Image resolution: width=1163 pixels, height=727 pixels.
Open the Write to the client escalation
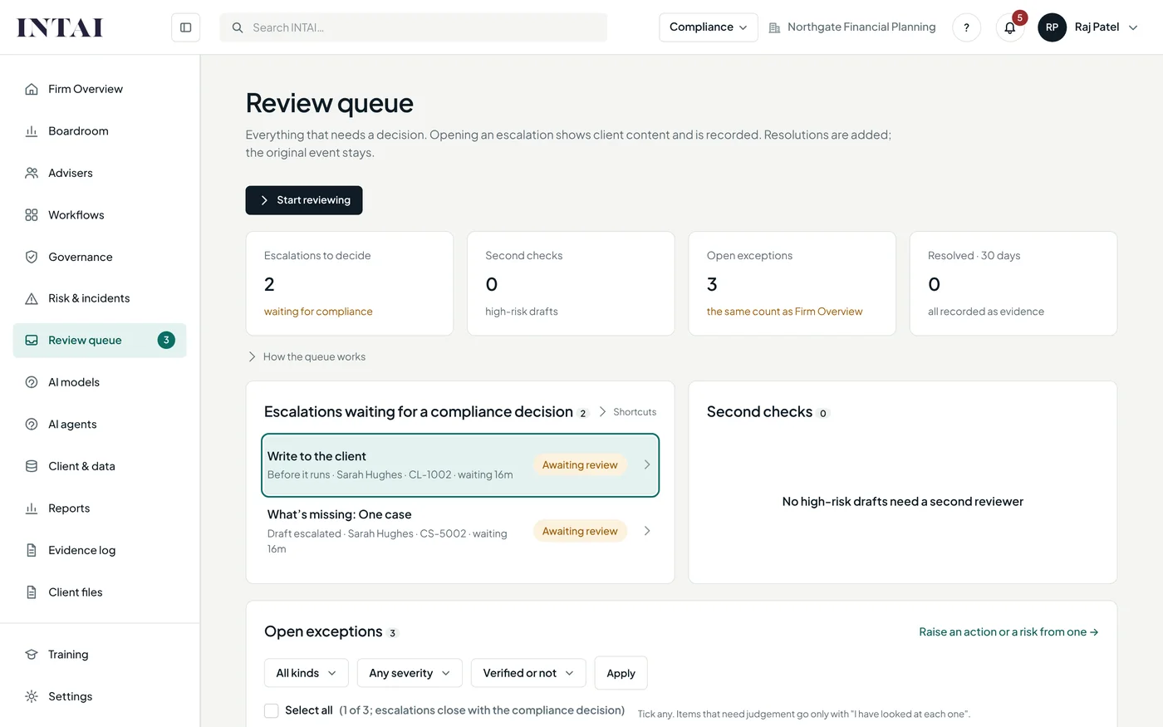pyautogui.click(x=460, y=465)
